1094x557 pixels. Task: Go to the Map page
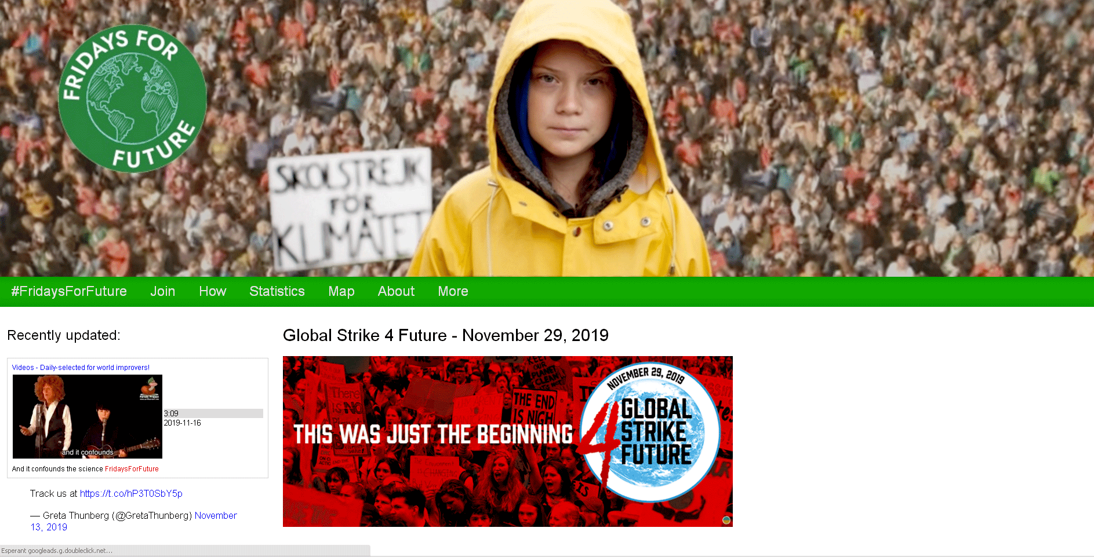(x=341, y=291)
